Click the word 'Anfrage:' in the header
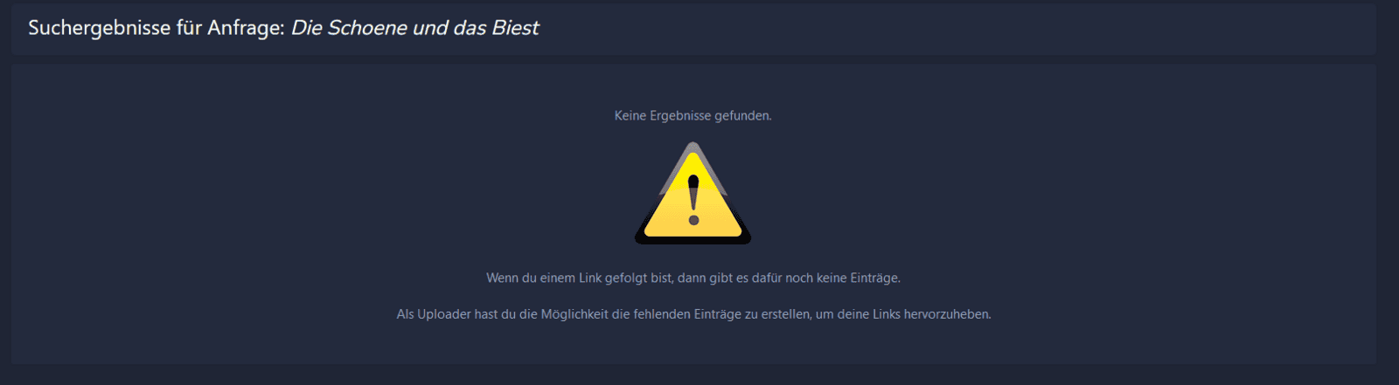This screenshot has height=385, width=1399. [246, 28]
